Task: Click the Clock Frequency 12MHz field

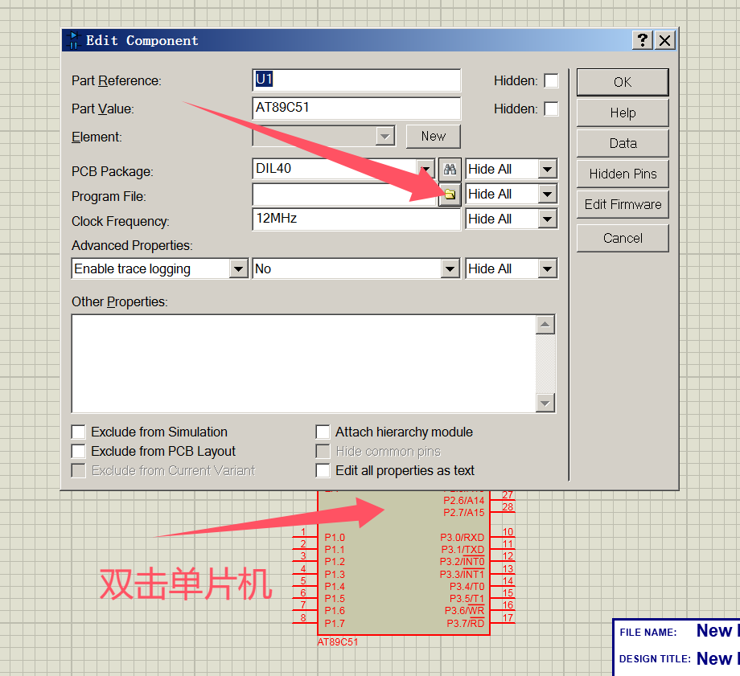Action: click(x=356, y=219)
